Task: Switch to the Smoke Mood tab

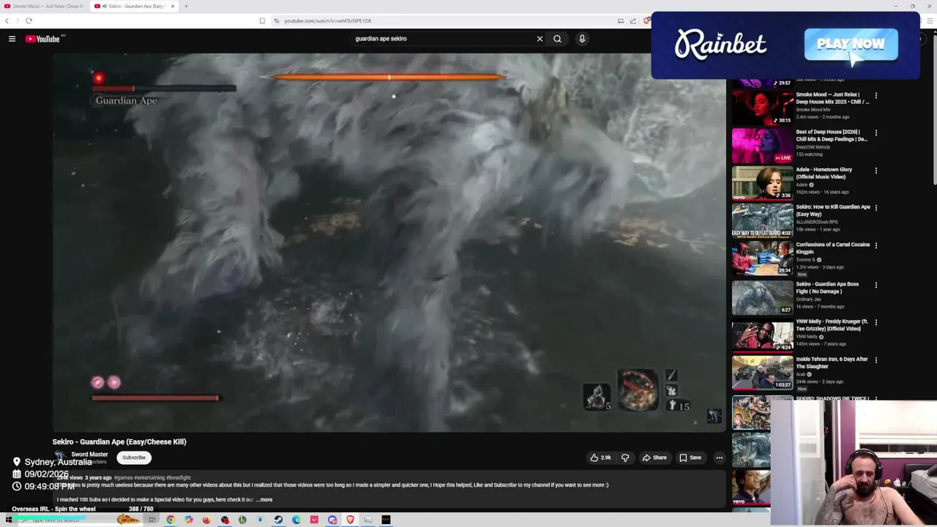Action: coord(44,6)
